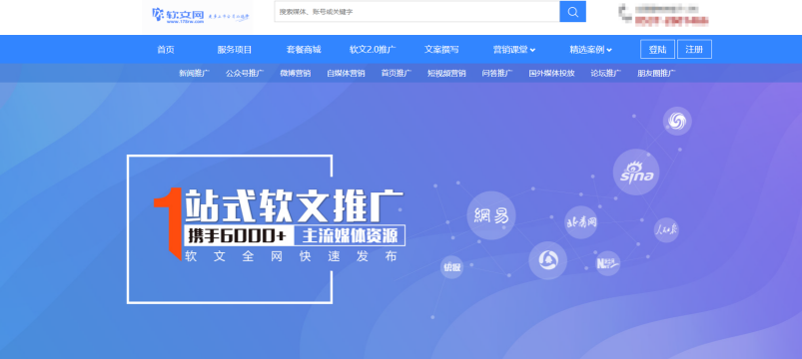Open 服务项目 in the navigation bar
The width and height of the screenshot is (802, 359).
coord(235,50)
